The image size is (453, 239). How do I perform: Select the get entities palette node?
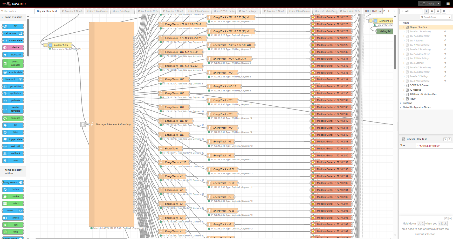[x=13, y=86]
